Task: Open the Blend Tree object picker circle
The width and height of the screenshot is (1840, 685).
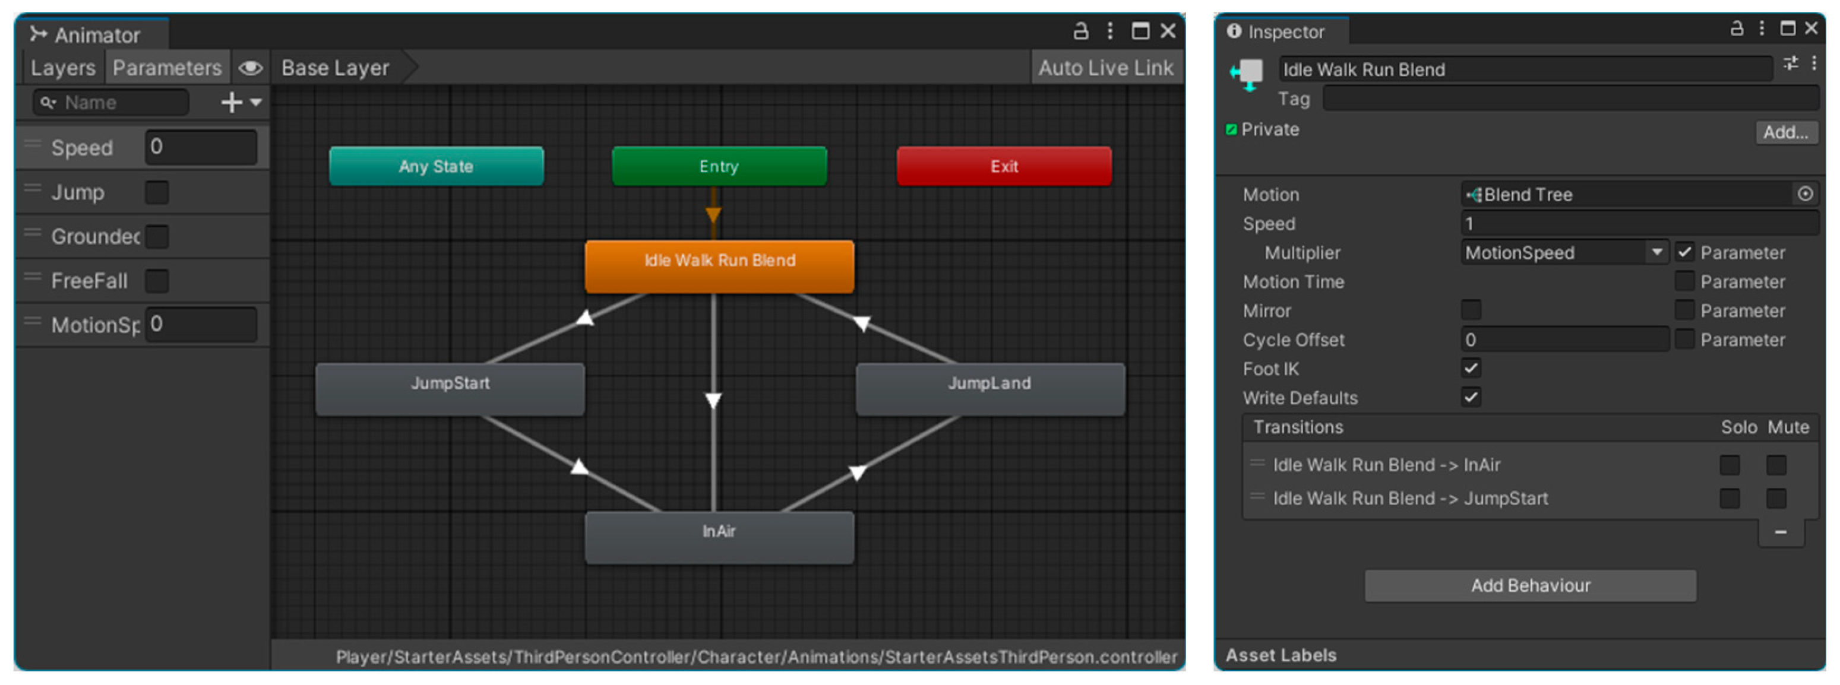Action: click(1805, 194)
